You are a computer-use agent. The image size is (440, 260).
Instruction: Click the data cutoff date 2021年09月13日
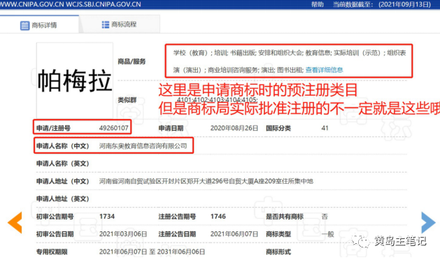click(x=404, y=4)
